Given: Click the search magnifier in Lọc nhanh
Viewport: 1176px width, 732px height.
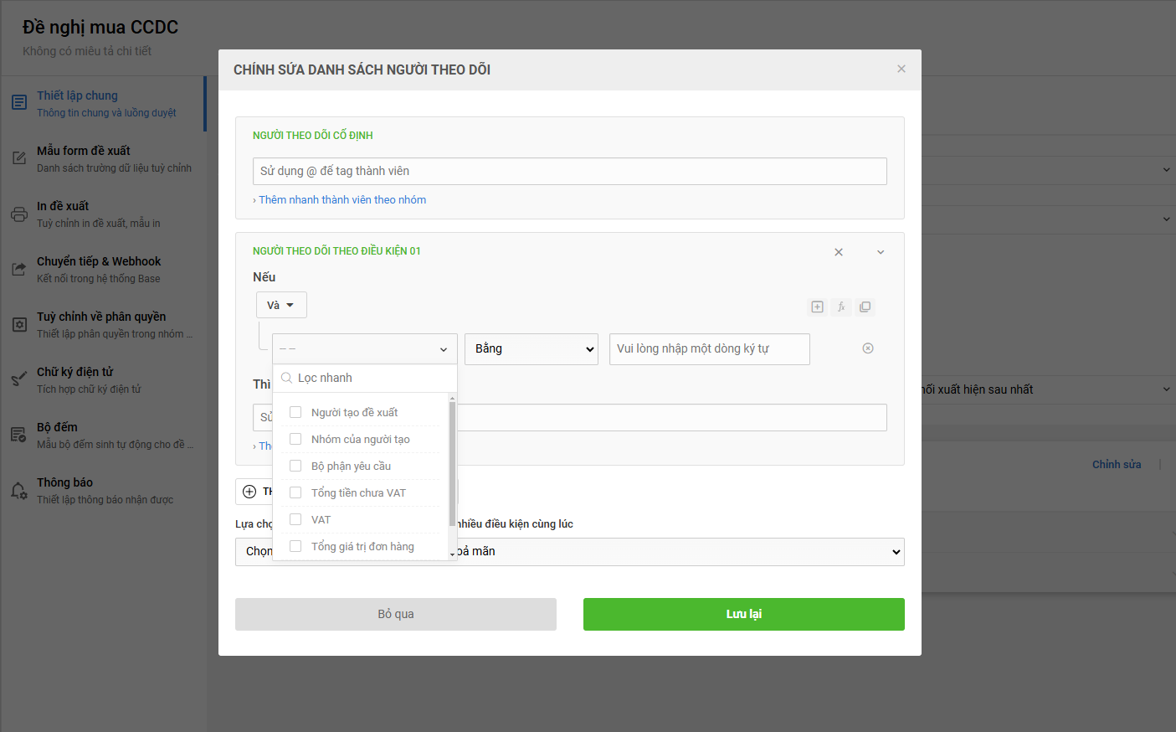Looking at the screenshot, I should tap(286, 378).
